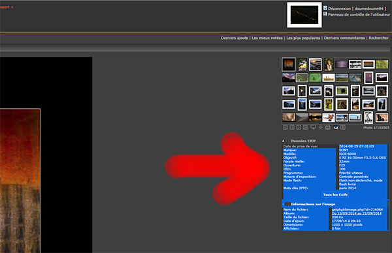
Task: Select the acrobatic dancers thumbnail
Action: click(x=329, y=117)
